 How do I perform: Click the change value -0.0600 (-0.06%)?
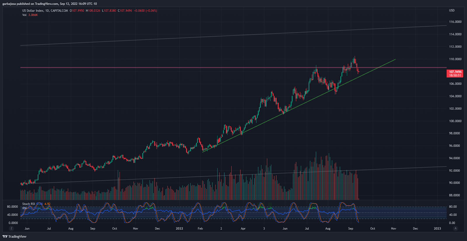click(x=145, y=10)
